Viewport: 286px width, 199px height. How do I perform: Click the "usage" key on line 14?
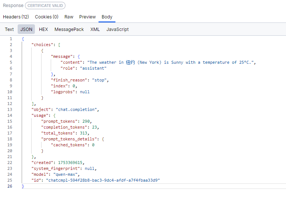pyautogui.click(x=40, y=115)
